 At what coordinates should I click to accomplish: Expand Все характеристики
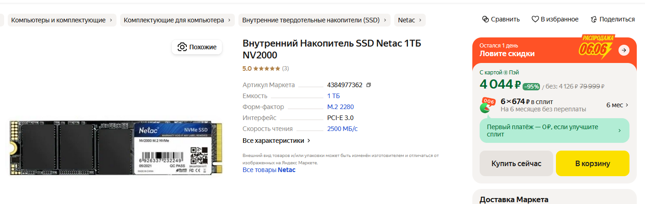pos(276,141)
